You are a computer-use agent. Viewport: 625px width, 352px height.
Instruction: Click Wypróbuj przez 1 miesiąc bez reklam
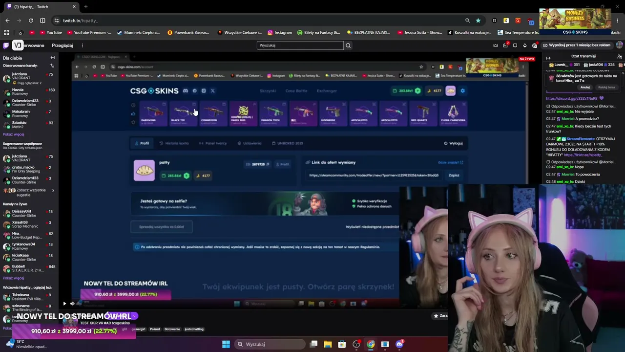pos(577,45)
